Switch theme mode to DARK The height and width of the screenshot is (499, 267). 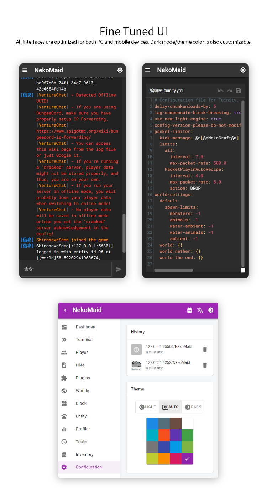[x=193, y=407]
